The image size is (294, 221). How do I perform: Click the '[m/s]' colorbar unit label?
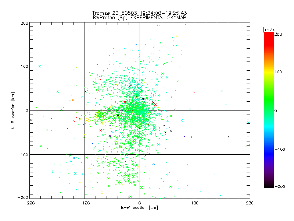click(270, 29)
